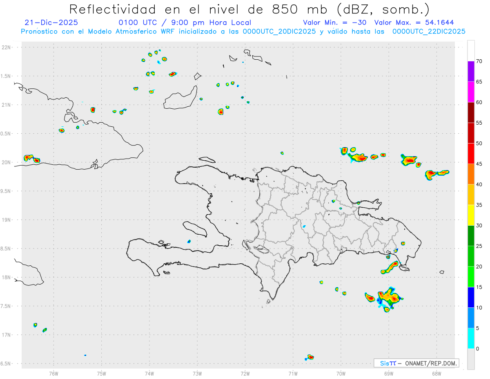The width and height of the screenshot is (490, 379).
Task: Click the dark green 25–30 dBZ swatch
Action: click(471, 236)
